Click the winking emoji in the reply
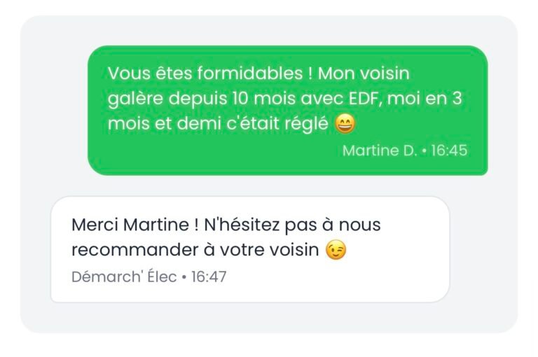538x357 pixels. tap(336, 251)
